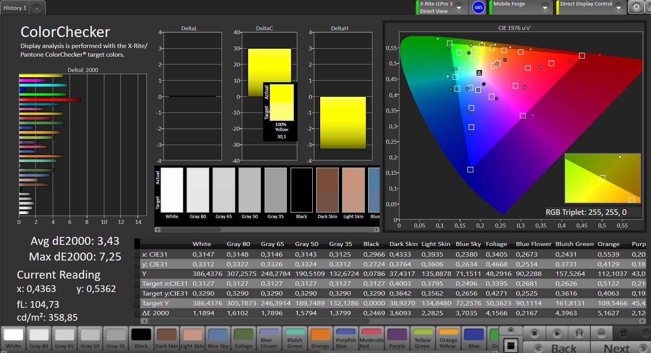Switch to the History 1 tab
Image resolution: width=651 pixels, height=353 pixels.
tap(15, 8)
